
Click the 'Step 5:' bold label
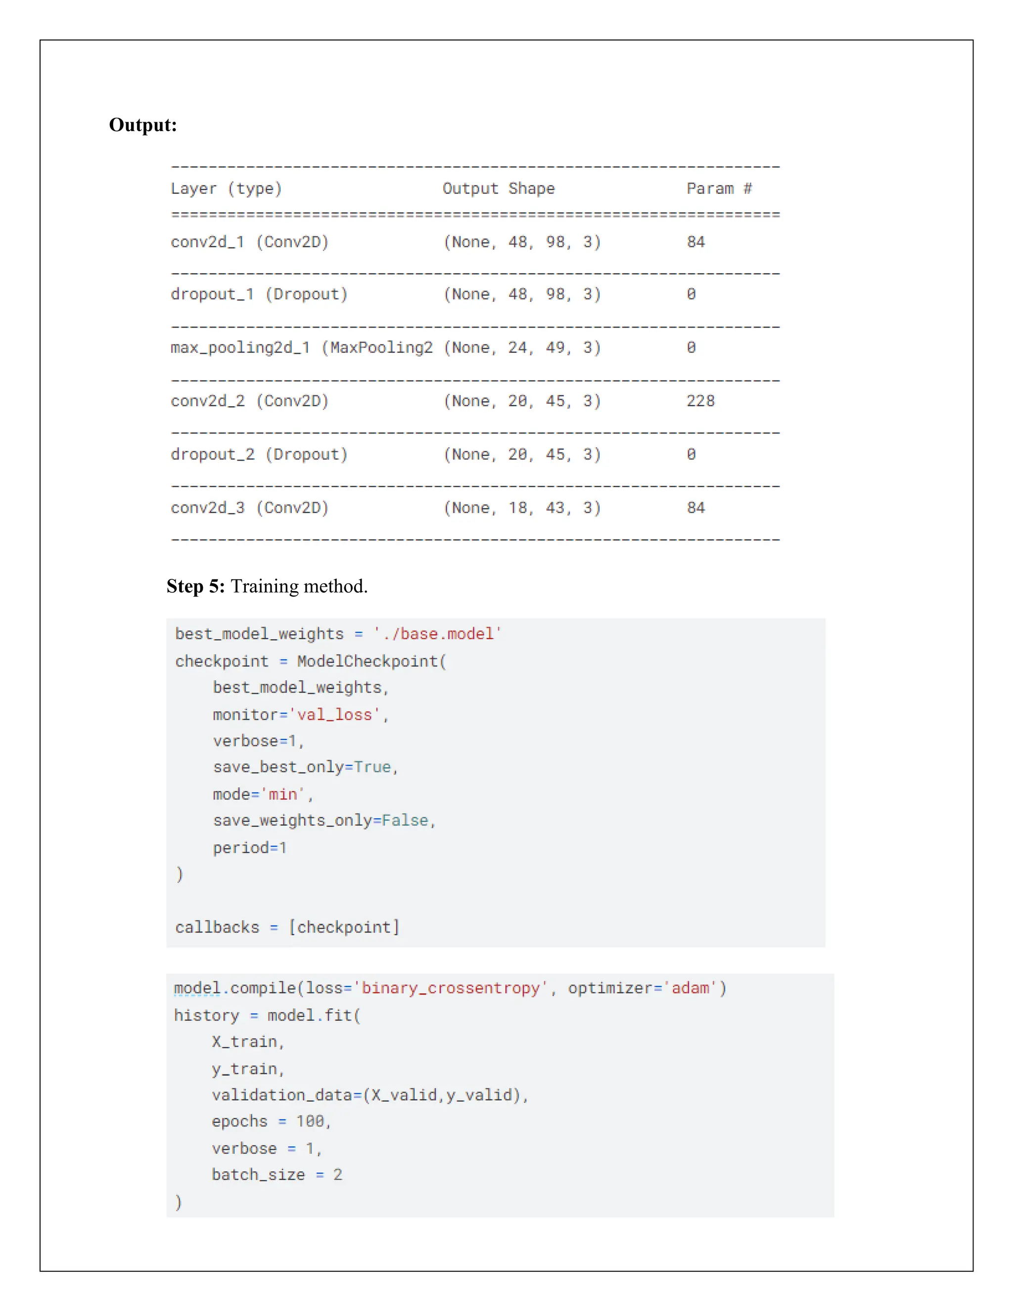196,586
